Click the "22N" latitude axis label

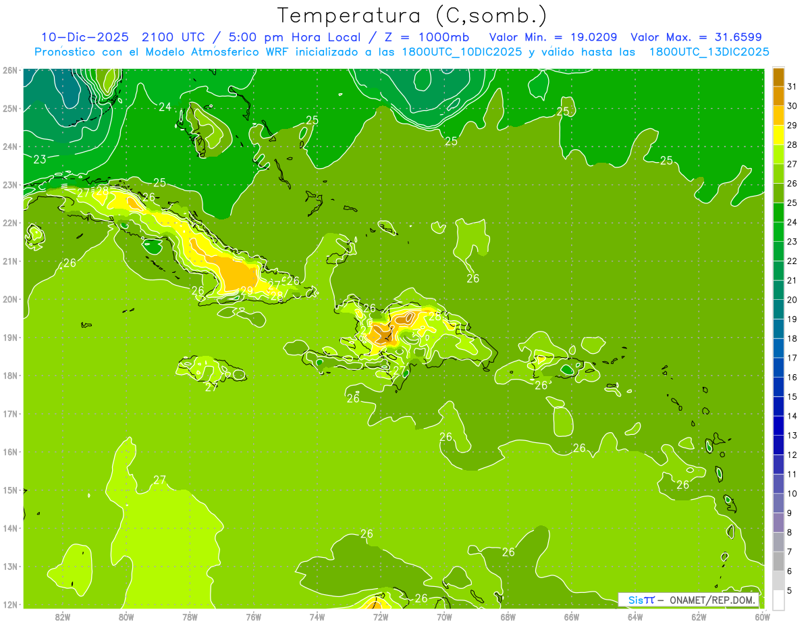(x=10, y=223)
